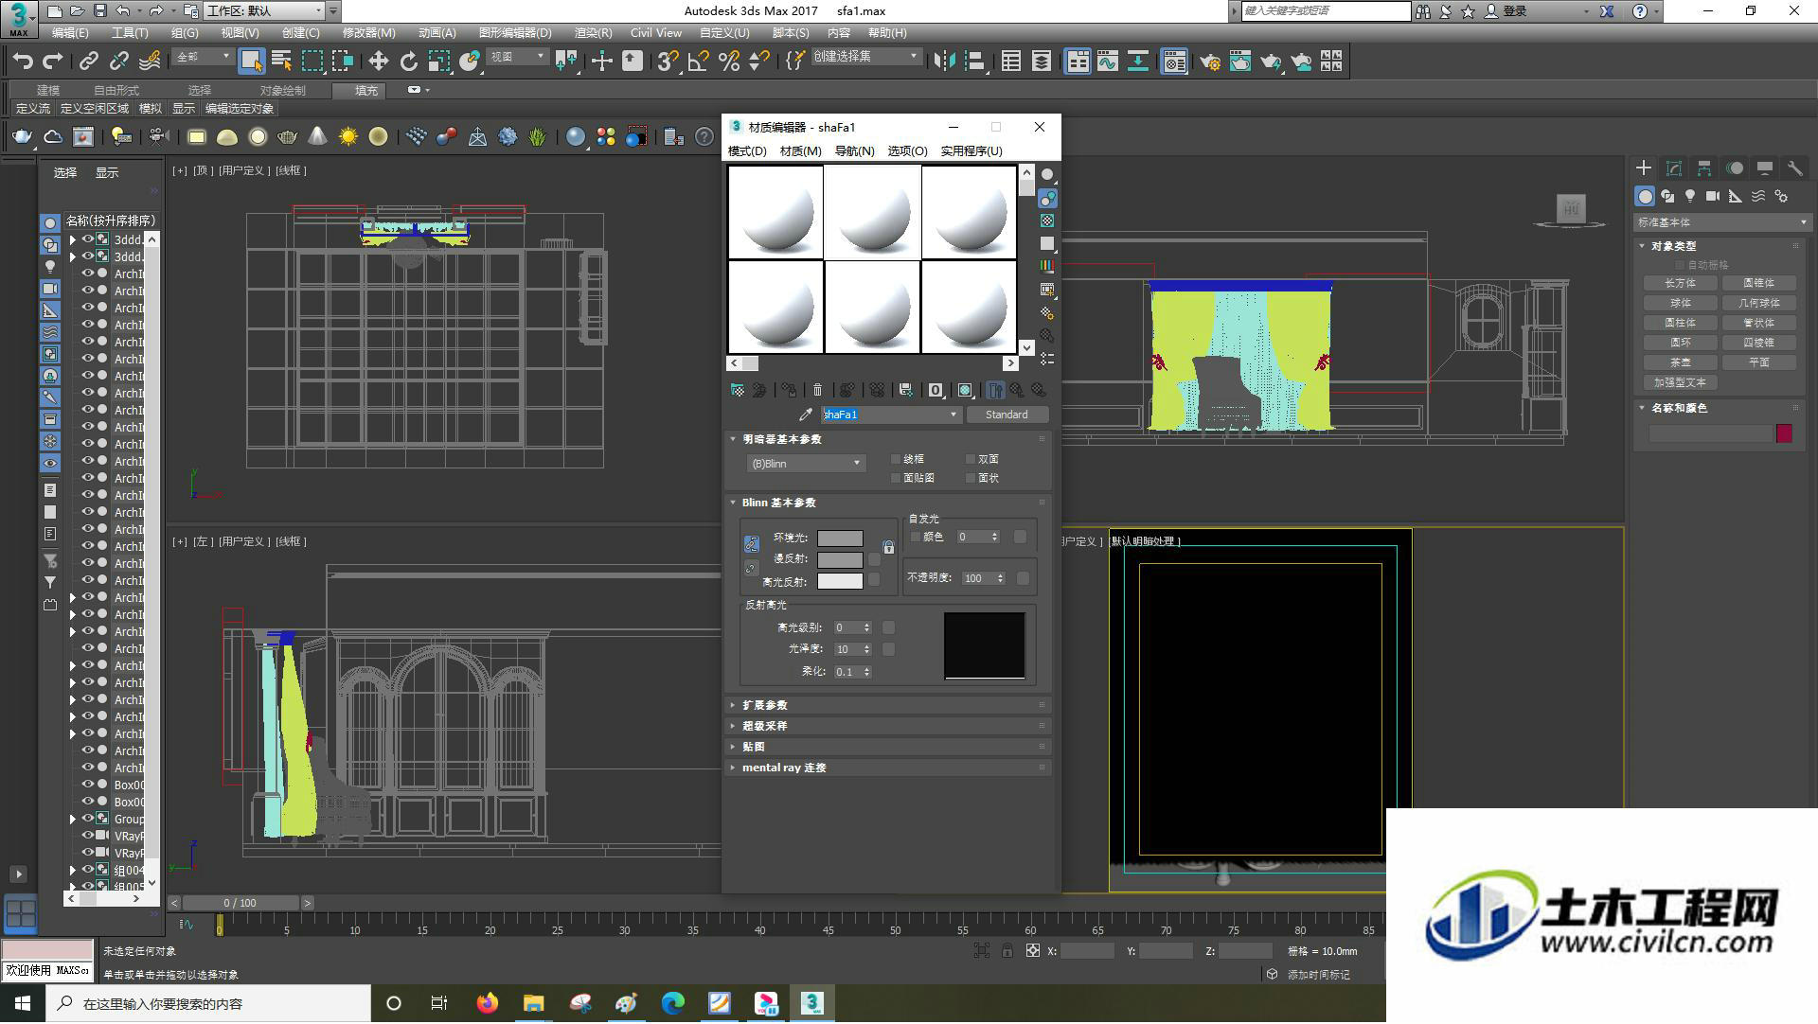The image size is (1818, 1024).
Task: Enable 线框 wireframe checkbox
Action: [x=896, y=459]
